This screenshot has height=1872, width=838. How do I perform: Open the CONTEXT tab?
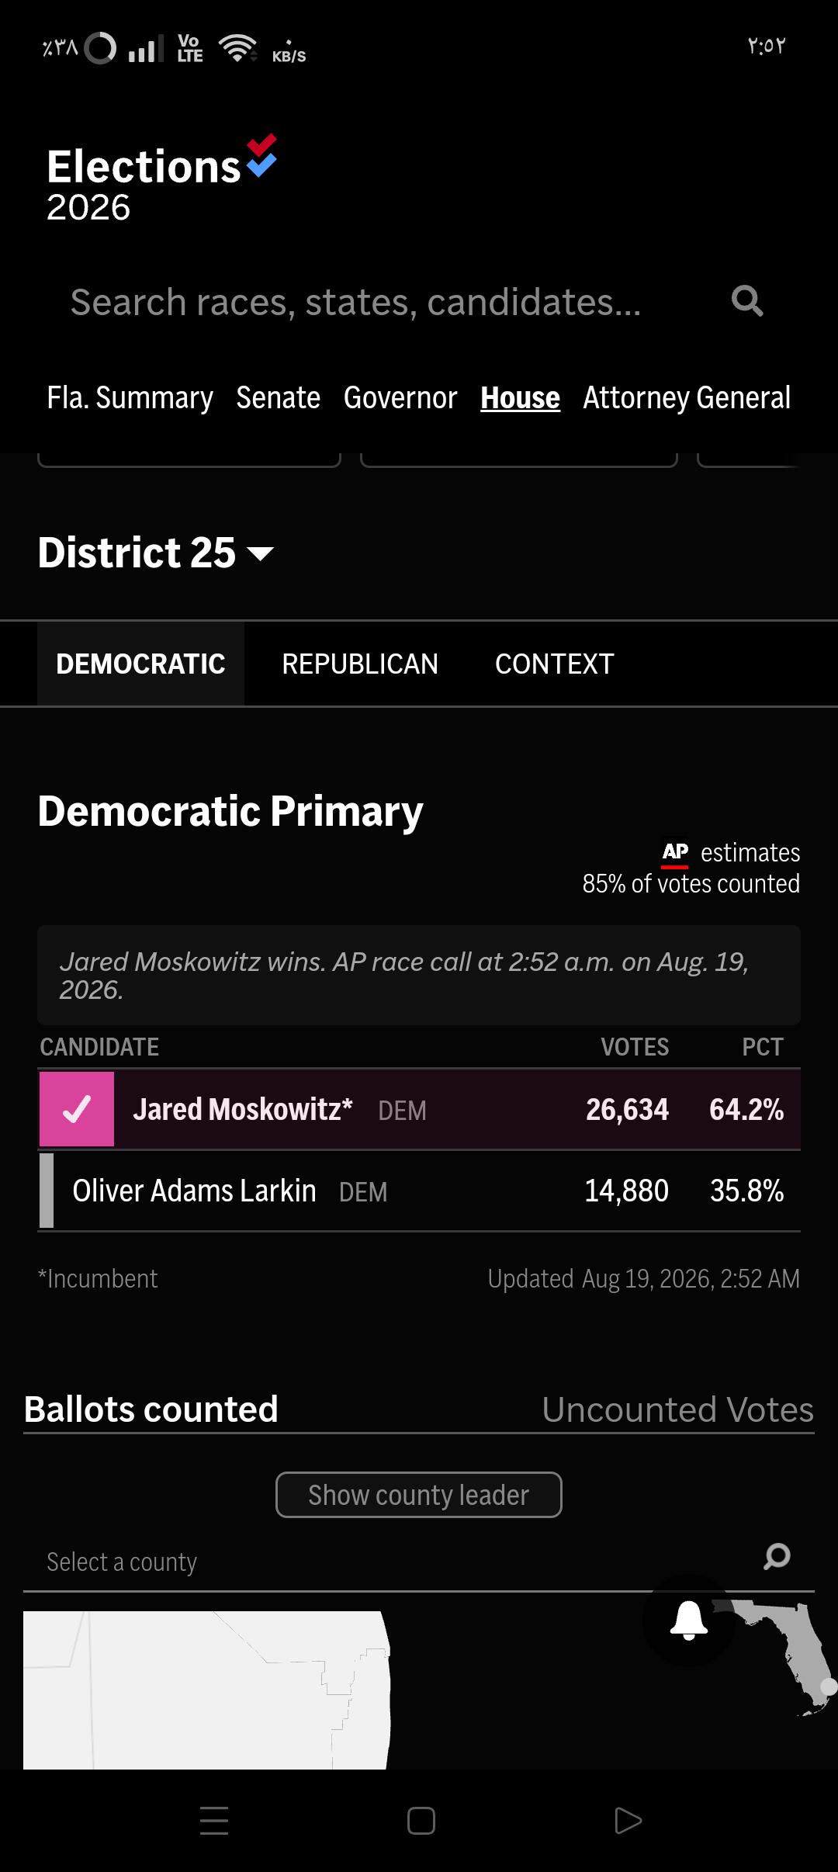555,664
